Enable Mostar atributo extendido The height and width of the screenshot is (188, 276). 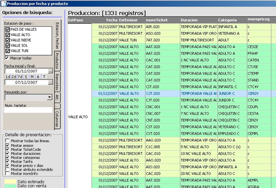7,170
